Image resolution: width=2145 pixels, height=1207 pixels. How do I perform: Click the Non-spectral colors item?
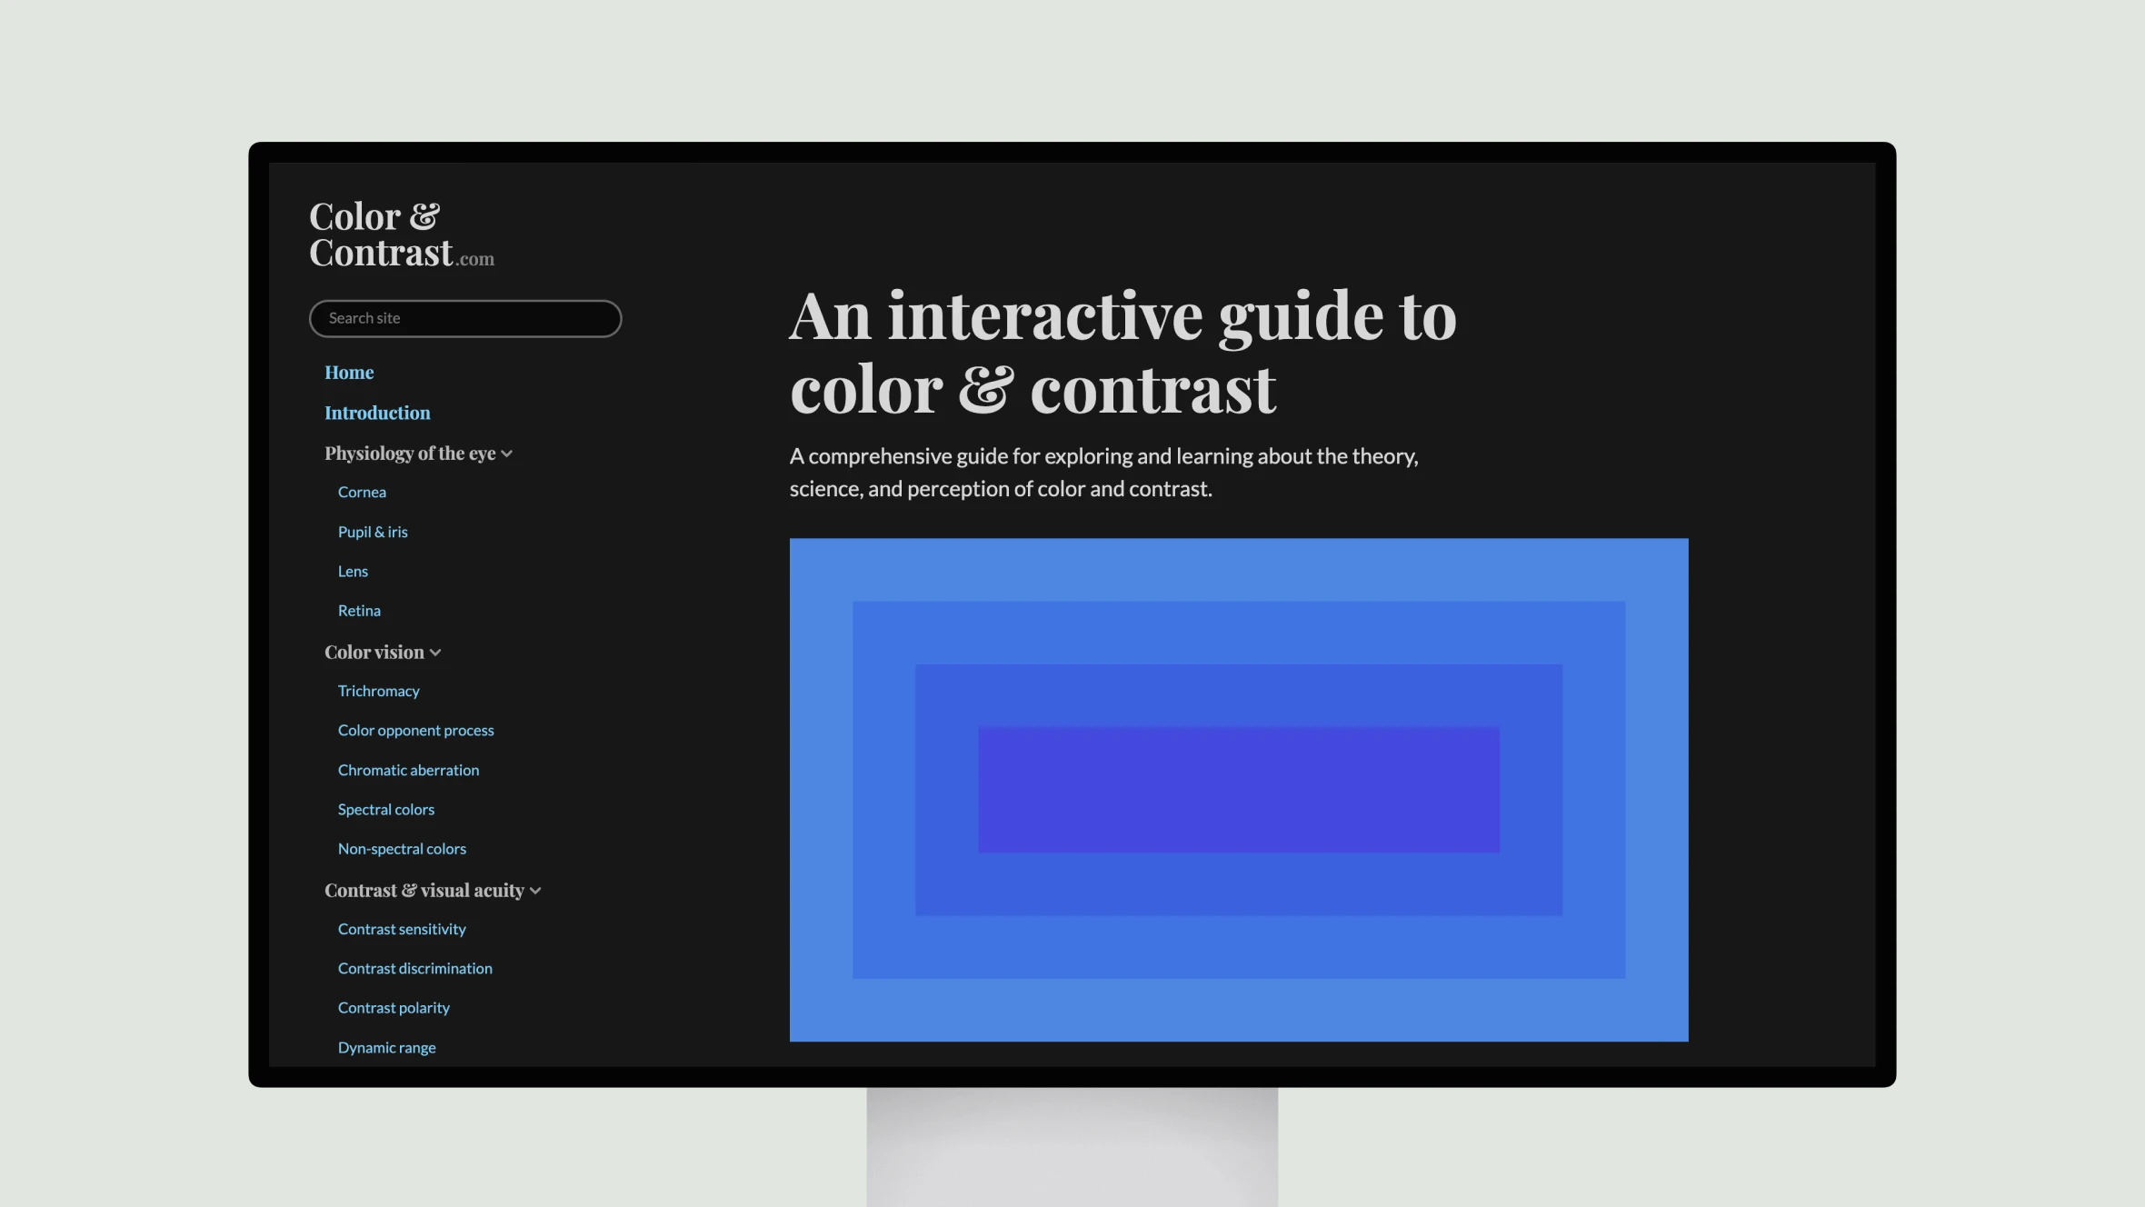point(401,847)
